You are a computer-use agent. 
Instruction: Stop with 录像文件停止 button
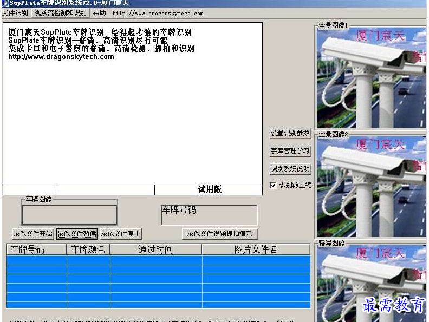click(121, 234)
